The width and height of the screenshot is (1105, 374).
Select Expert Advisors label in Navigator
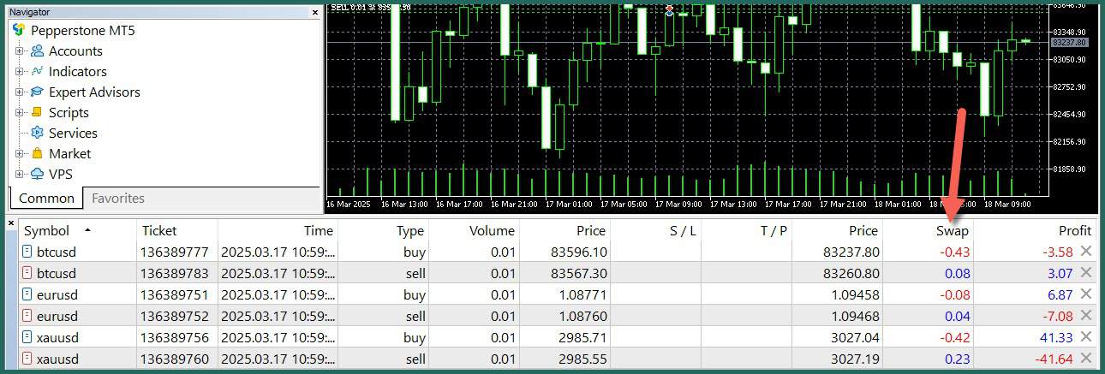(x=94, y=92)
